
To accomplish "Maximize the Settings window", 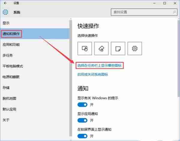I will (x=165, y=3).
